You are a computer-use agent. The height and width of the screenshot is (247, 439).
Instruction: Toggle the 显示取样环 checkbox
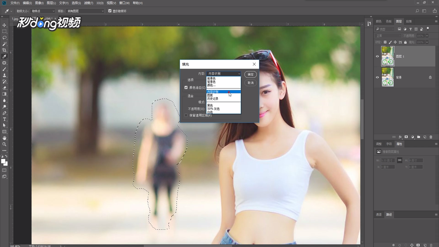(110, 11)
